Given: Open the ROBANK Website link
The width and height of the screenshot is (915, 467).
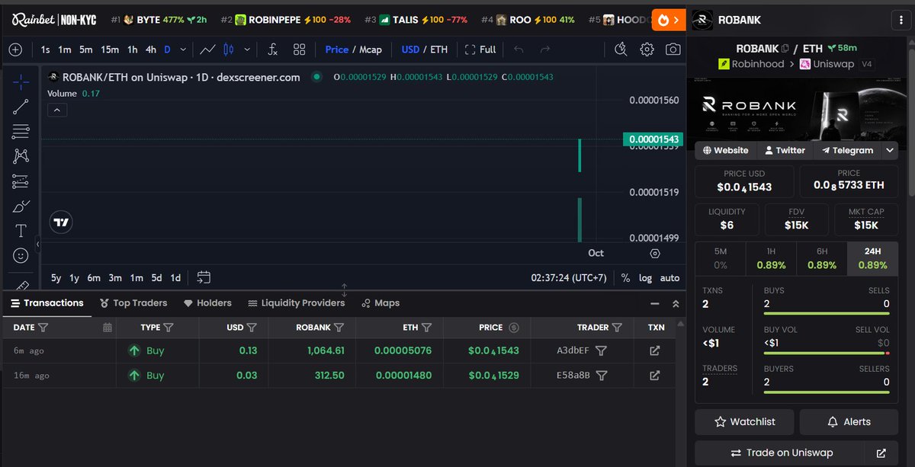Looking at the screenshot, I should click(x=725, y=151).
